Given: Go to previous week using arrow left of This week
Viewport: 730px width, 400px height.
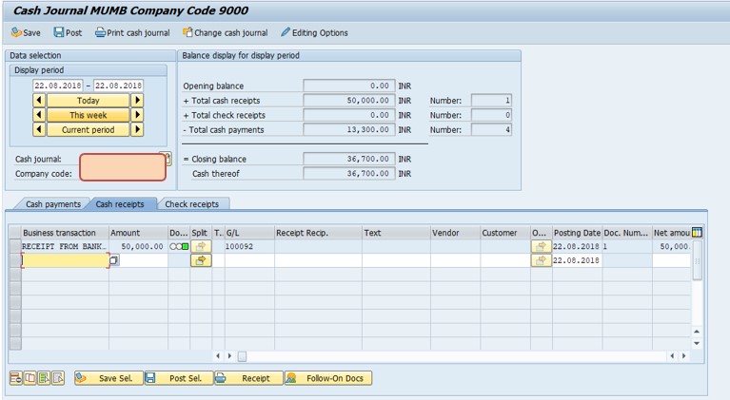Looking at the screenshot, I should 39,115.
